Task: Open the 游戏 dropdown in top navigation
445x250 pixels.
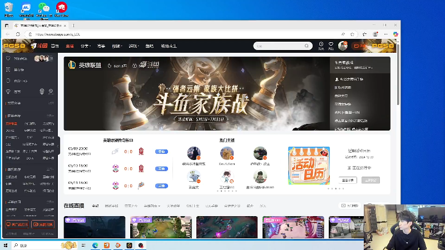Action: pos(133,46)
